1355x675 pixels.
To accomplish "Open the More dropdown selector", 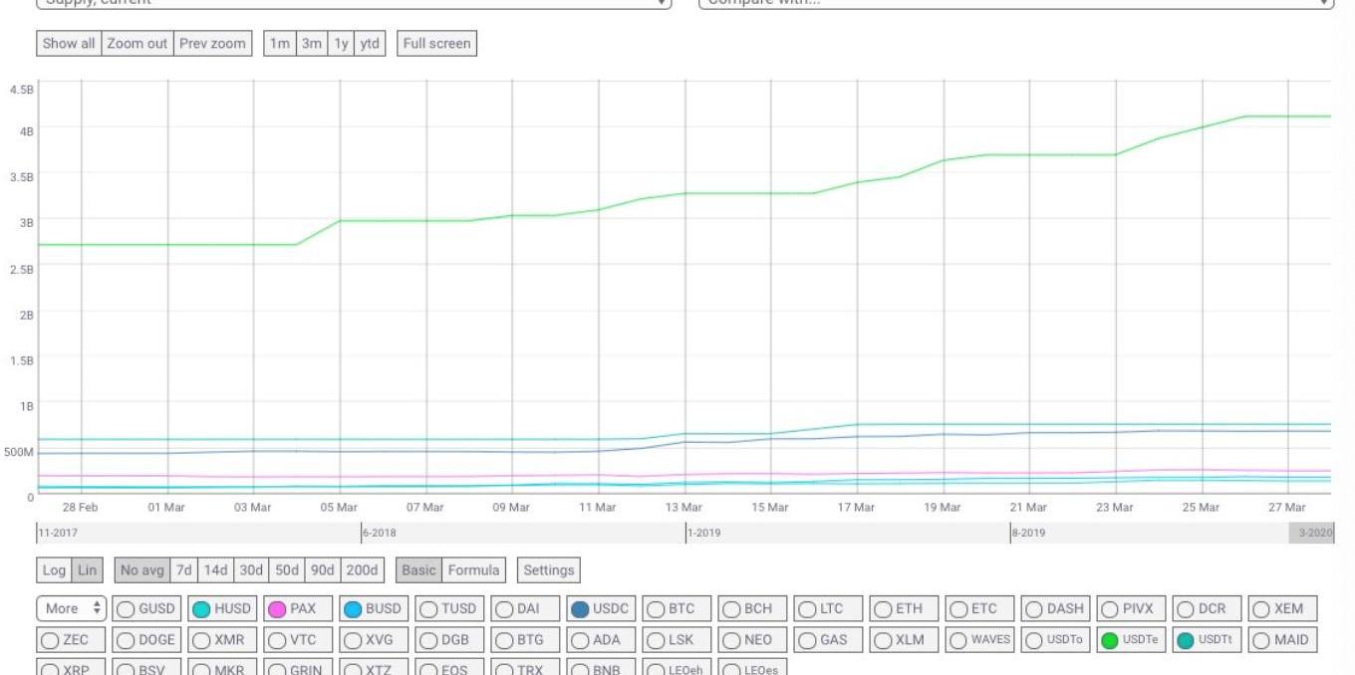I will (x=72, y=608).
